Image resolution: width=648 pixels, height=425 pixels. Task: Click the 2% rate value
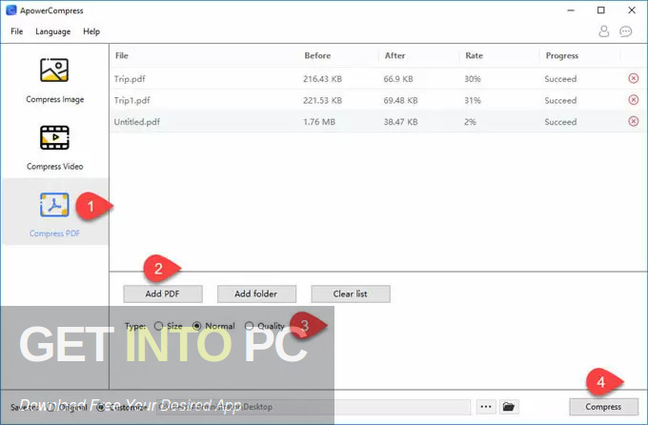(x=470, y=122)
